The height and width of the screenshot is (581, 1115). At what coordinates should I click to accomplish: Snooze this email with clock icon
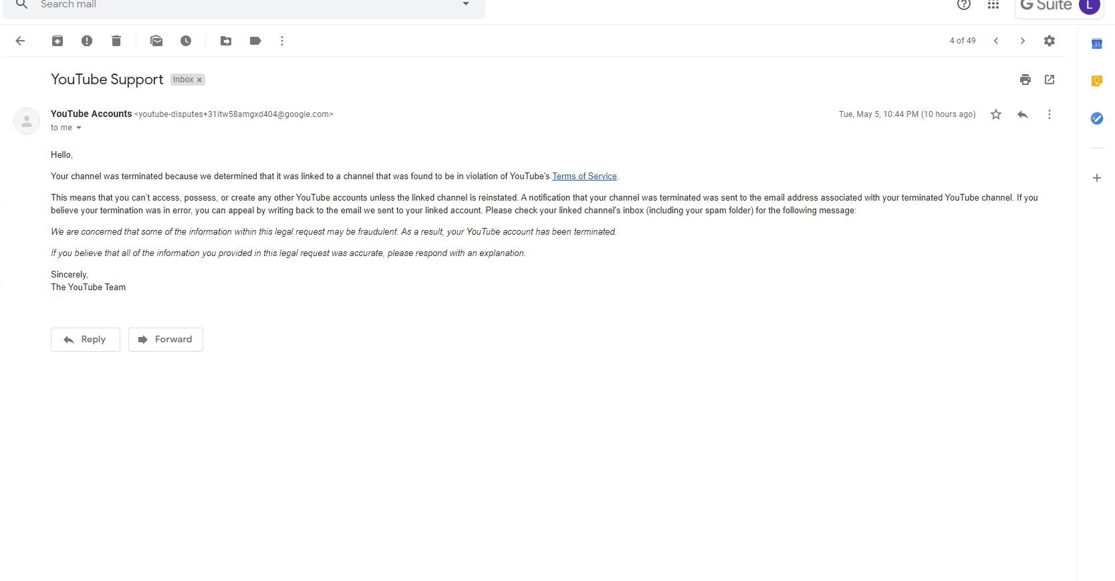186,41
